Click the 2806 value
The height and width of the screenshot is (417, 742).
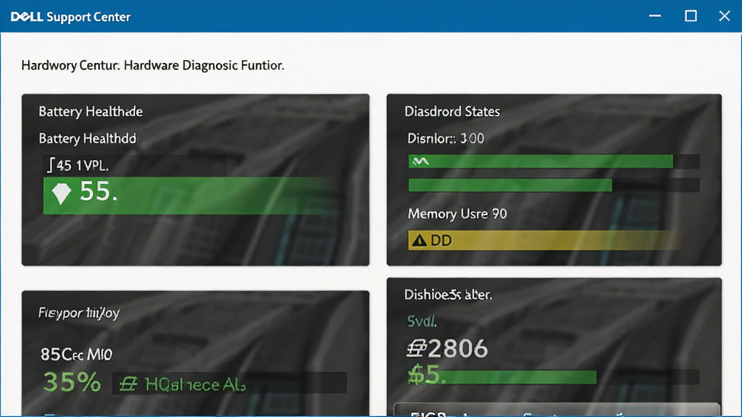[458, 349]
